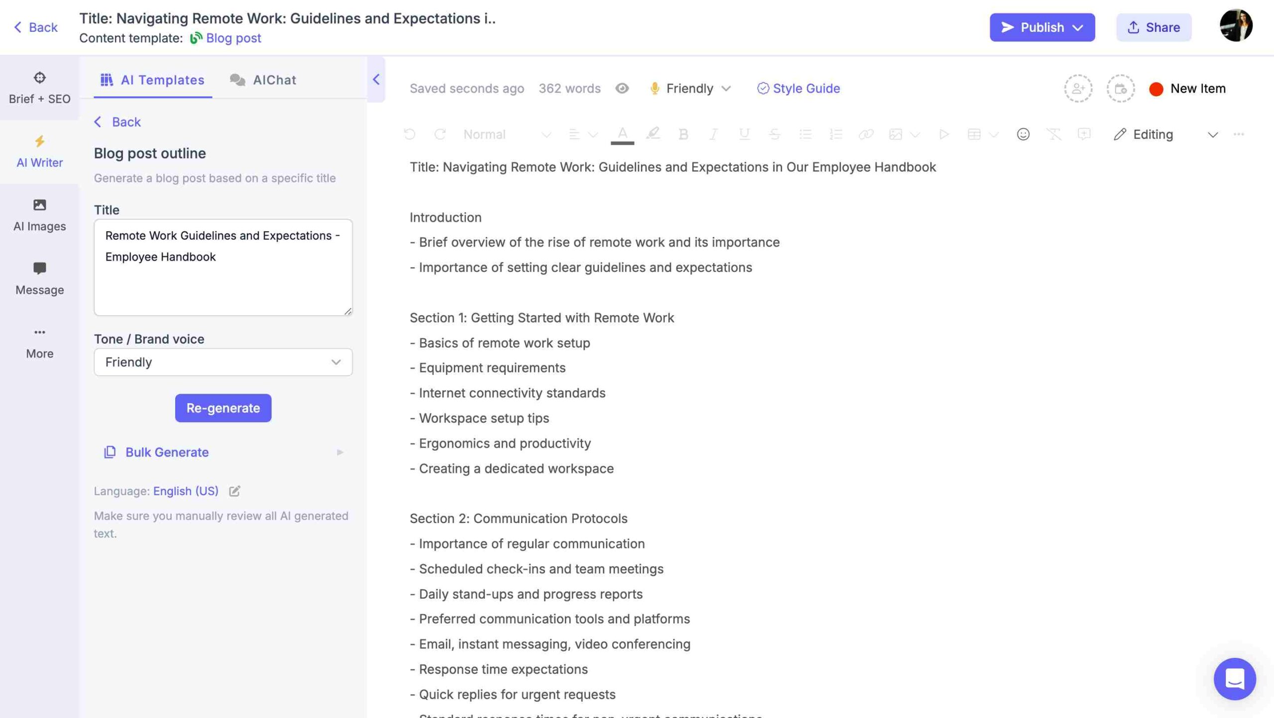Click the Style Guide button
This screenshot has height=718, width=1274.
pyautogui.click(x=797, y=88)
